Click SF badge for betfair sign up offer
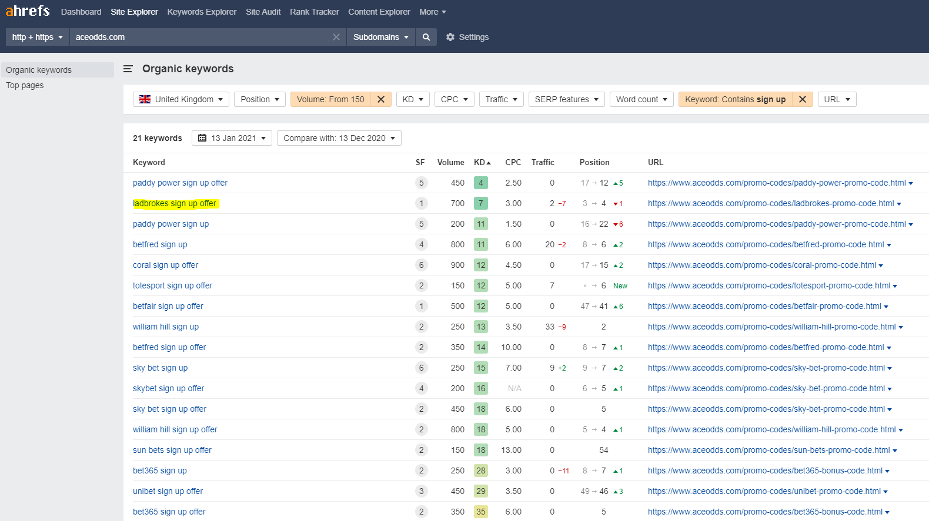929x521 pixels. [x=421, y=306]
